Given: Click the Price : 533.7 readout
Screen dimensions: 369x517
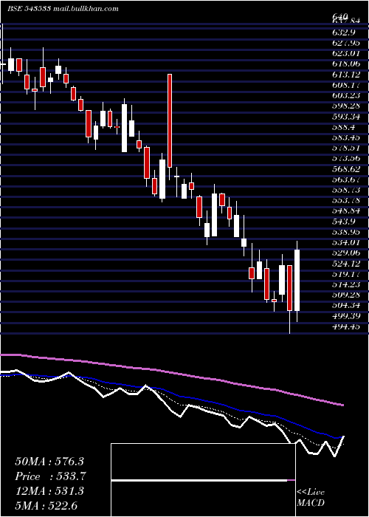Looking at the screenshot, I should point(50,477).
